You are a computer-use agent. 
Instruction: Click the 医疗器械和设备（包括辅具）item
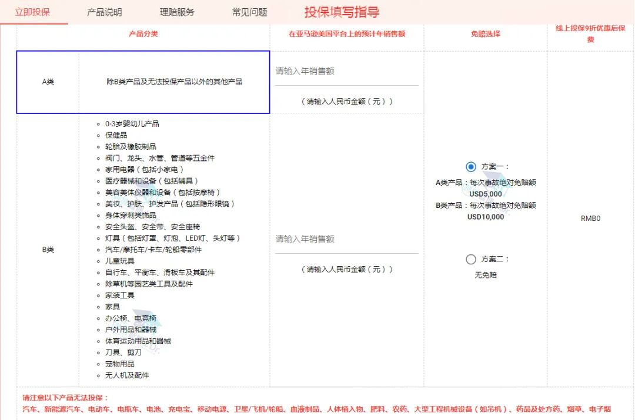click(x=152, y=181)
